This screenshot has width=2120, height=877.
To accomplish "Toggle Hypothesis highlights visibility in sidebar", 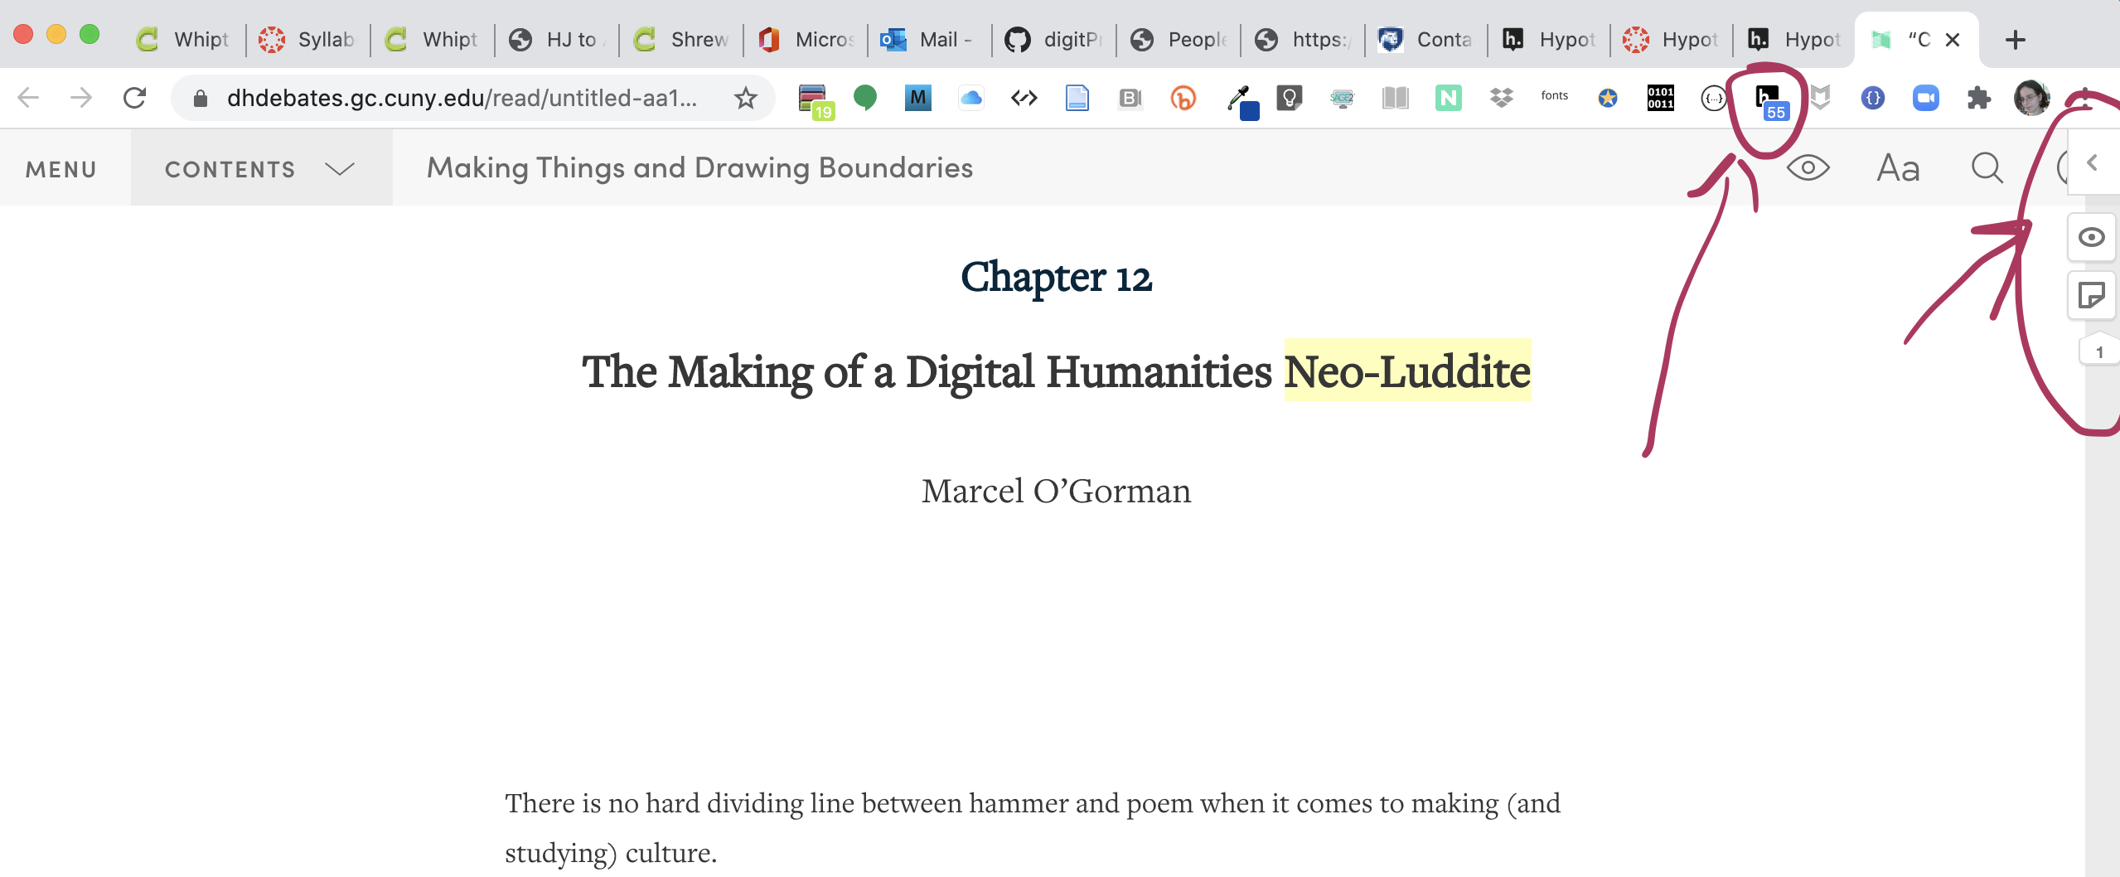I will pyautogui.click(x=2091, y=238).
